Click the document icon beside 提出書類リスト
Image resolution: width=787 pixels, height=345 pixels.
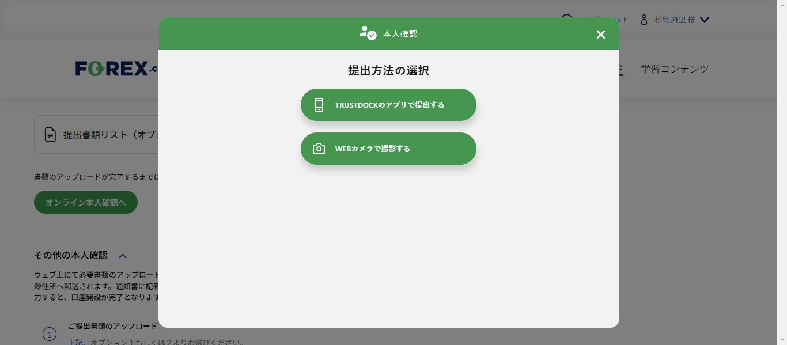click(x=50, y=134)
